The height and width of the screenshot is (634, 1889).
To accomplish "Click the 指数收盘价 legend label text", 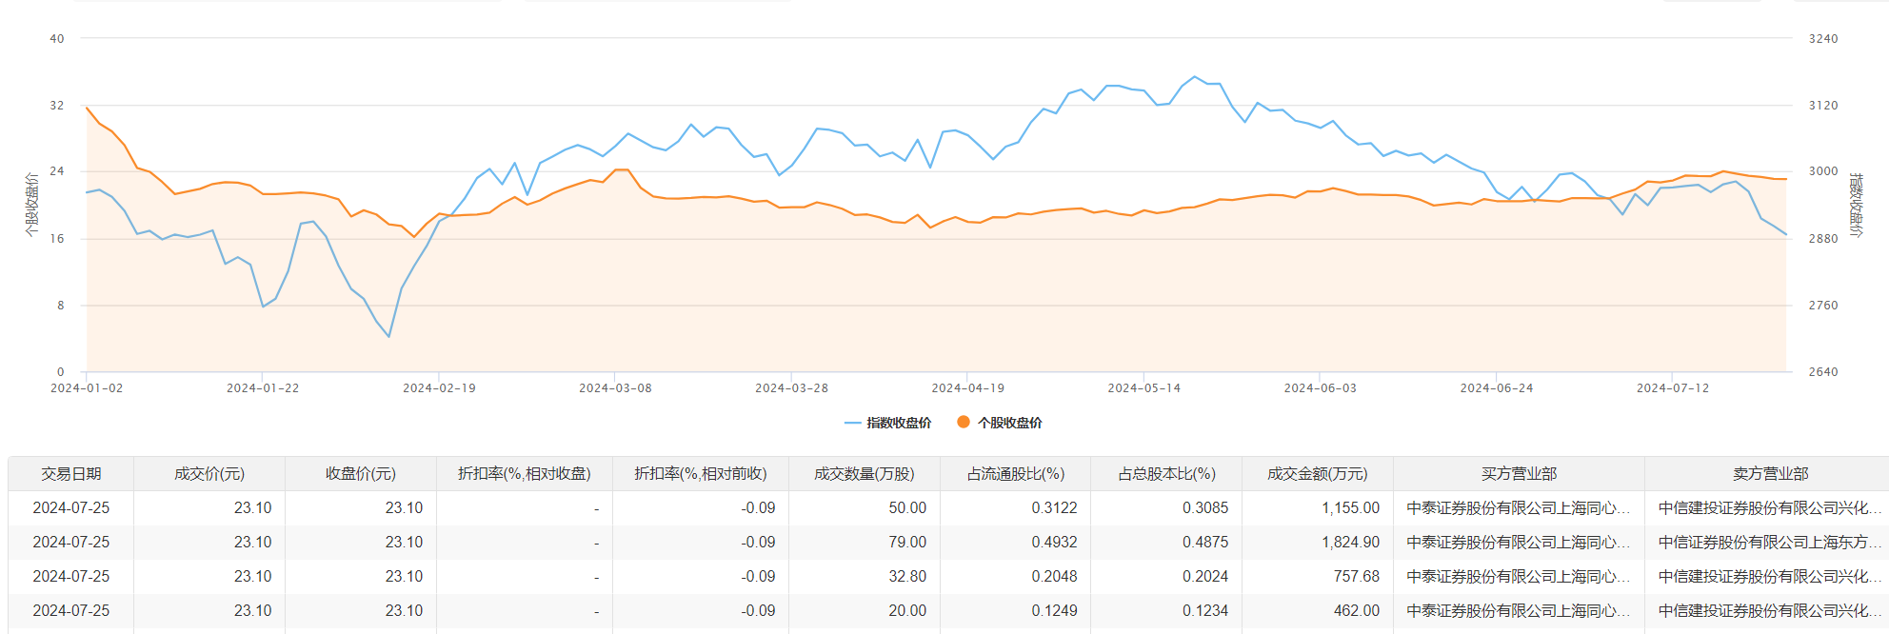I will tap(899, 423).
